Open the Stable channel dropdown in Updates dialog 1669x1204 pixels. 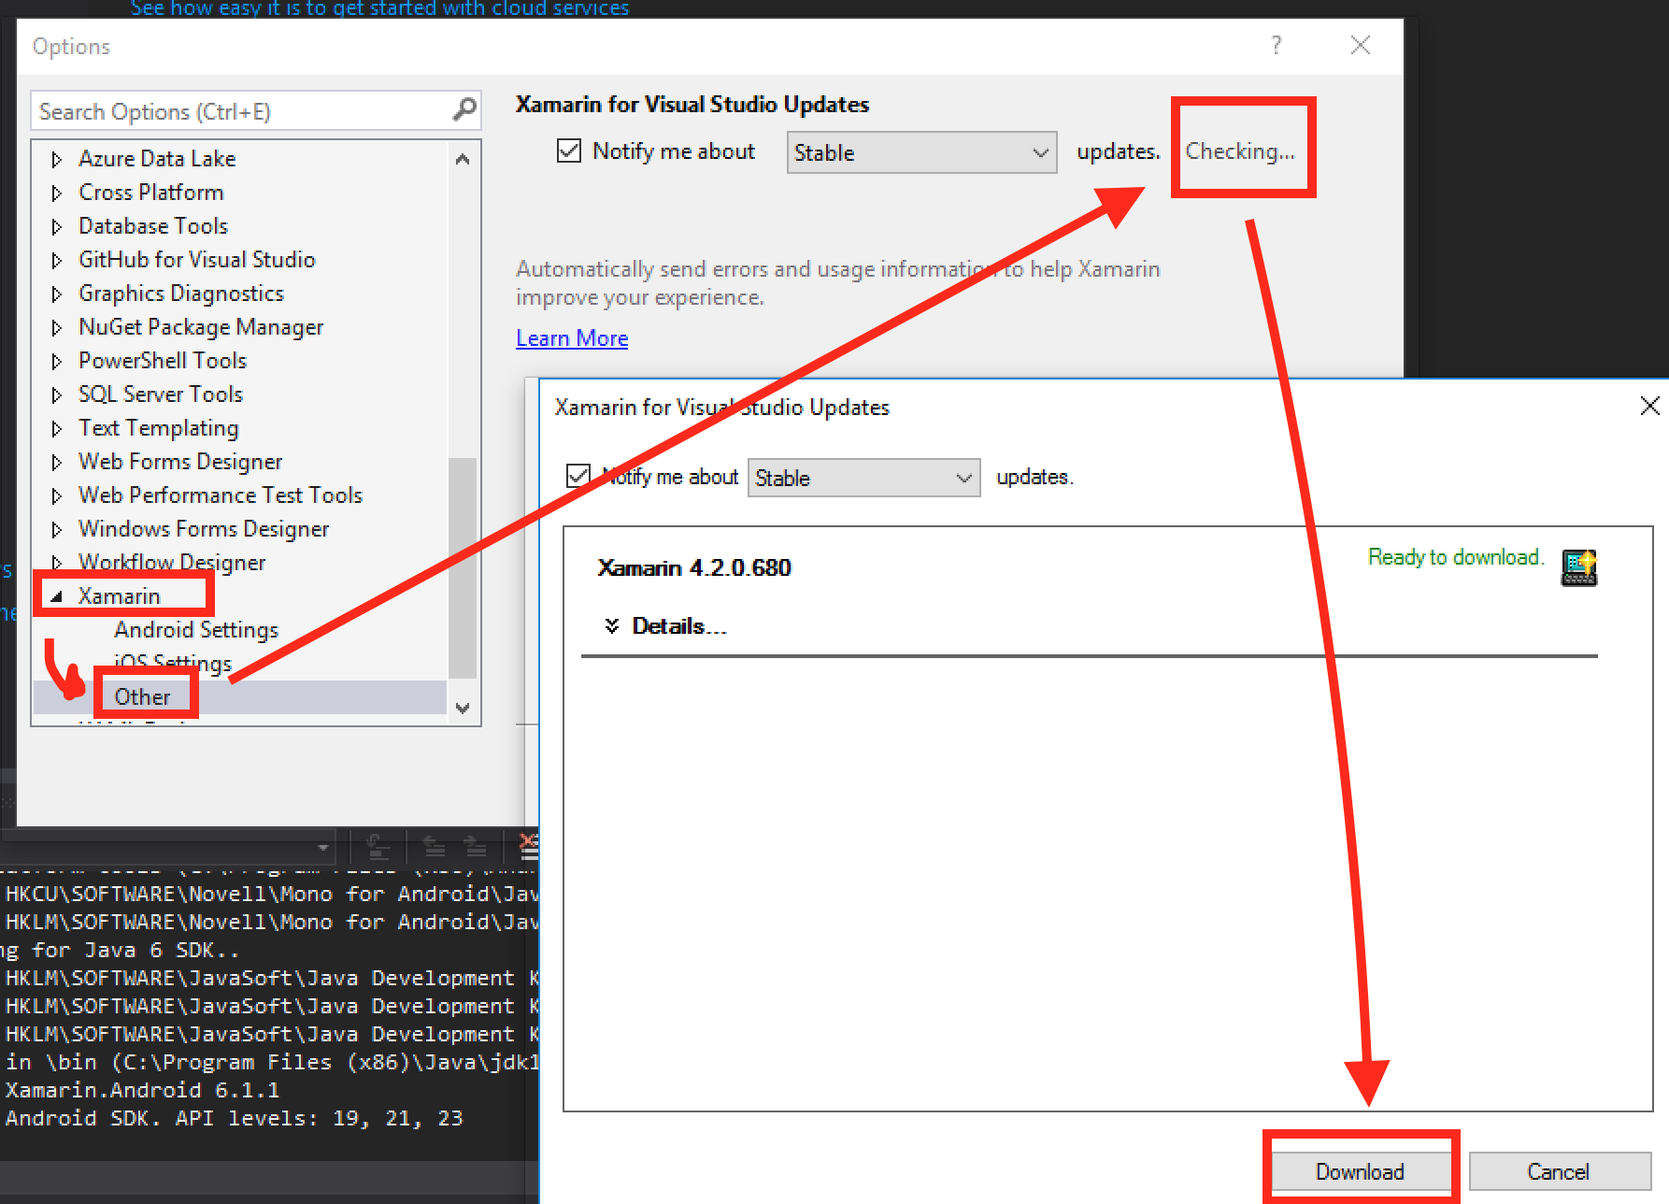click(863, 478)
